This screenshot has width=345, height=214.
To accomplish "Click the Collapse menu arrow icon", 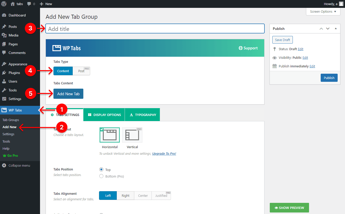I will (x=4, y=165).
